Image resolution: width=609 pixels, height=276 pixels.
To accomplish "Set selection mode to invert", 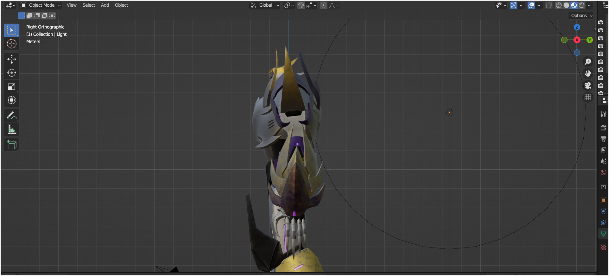I will [44, 16].
